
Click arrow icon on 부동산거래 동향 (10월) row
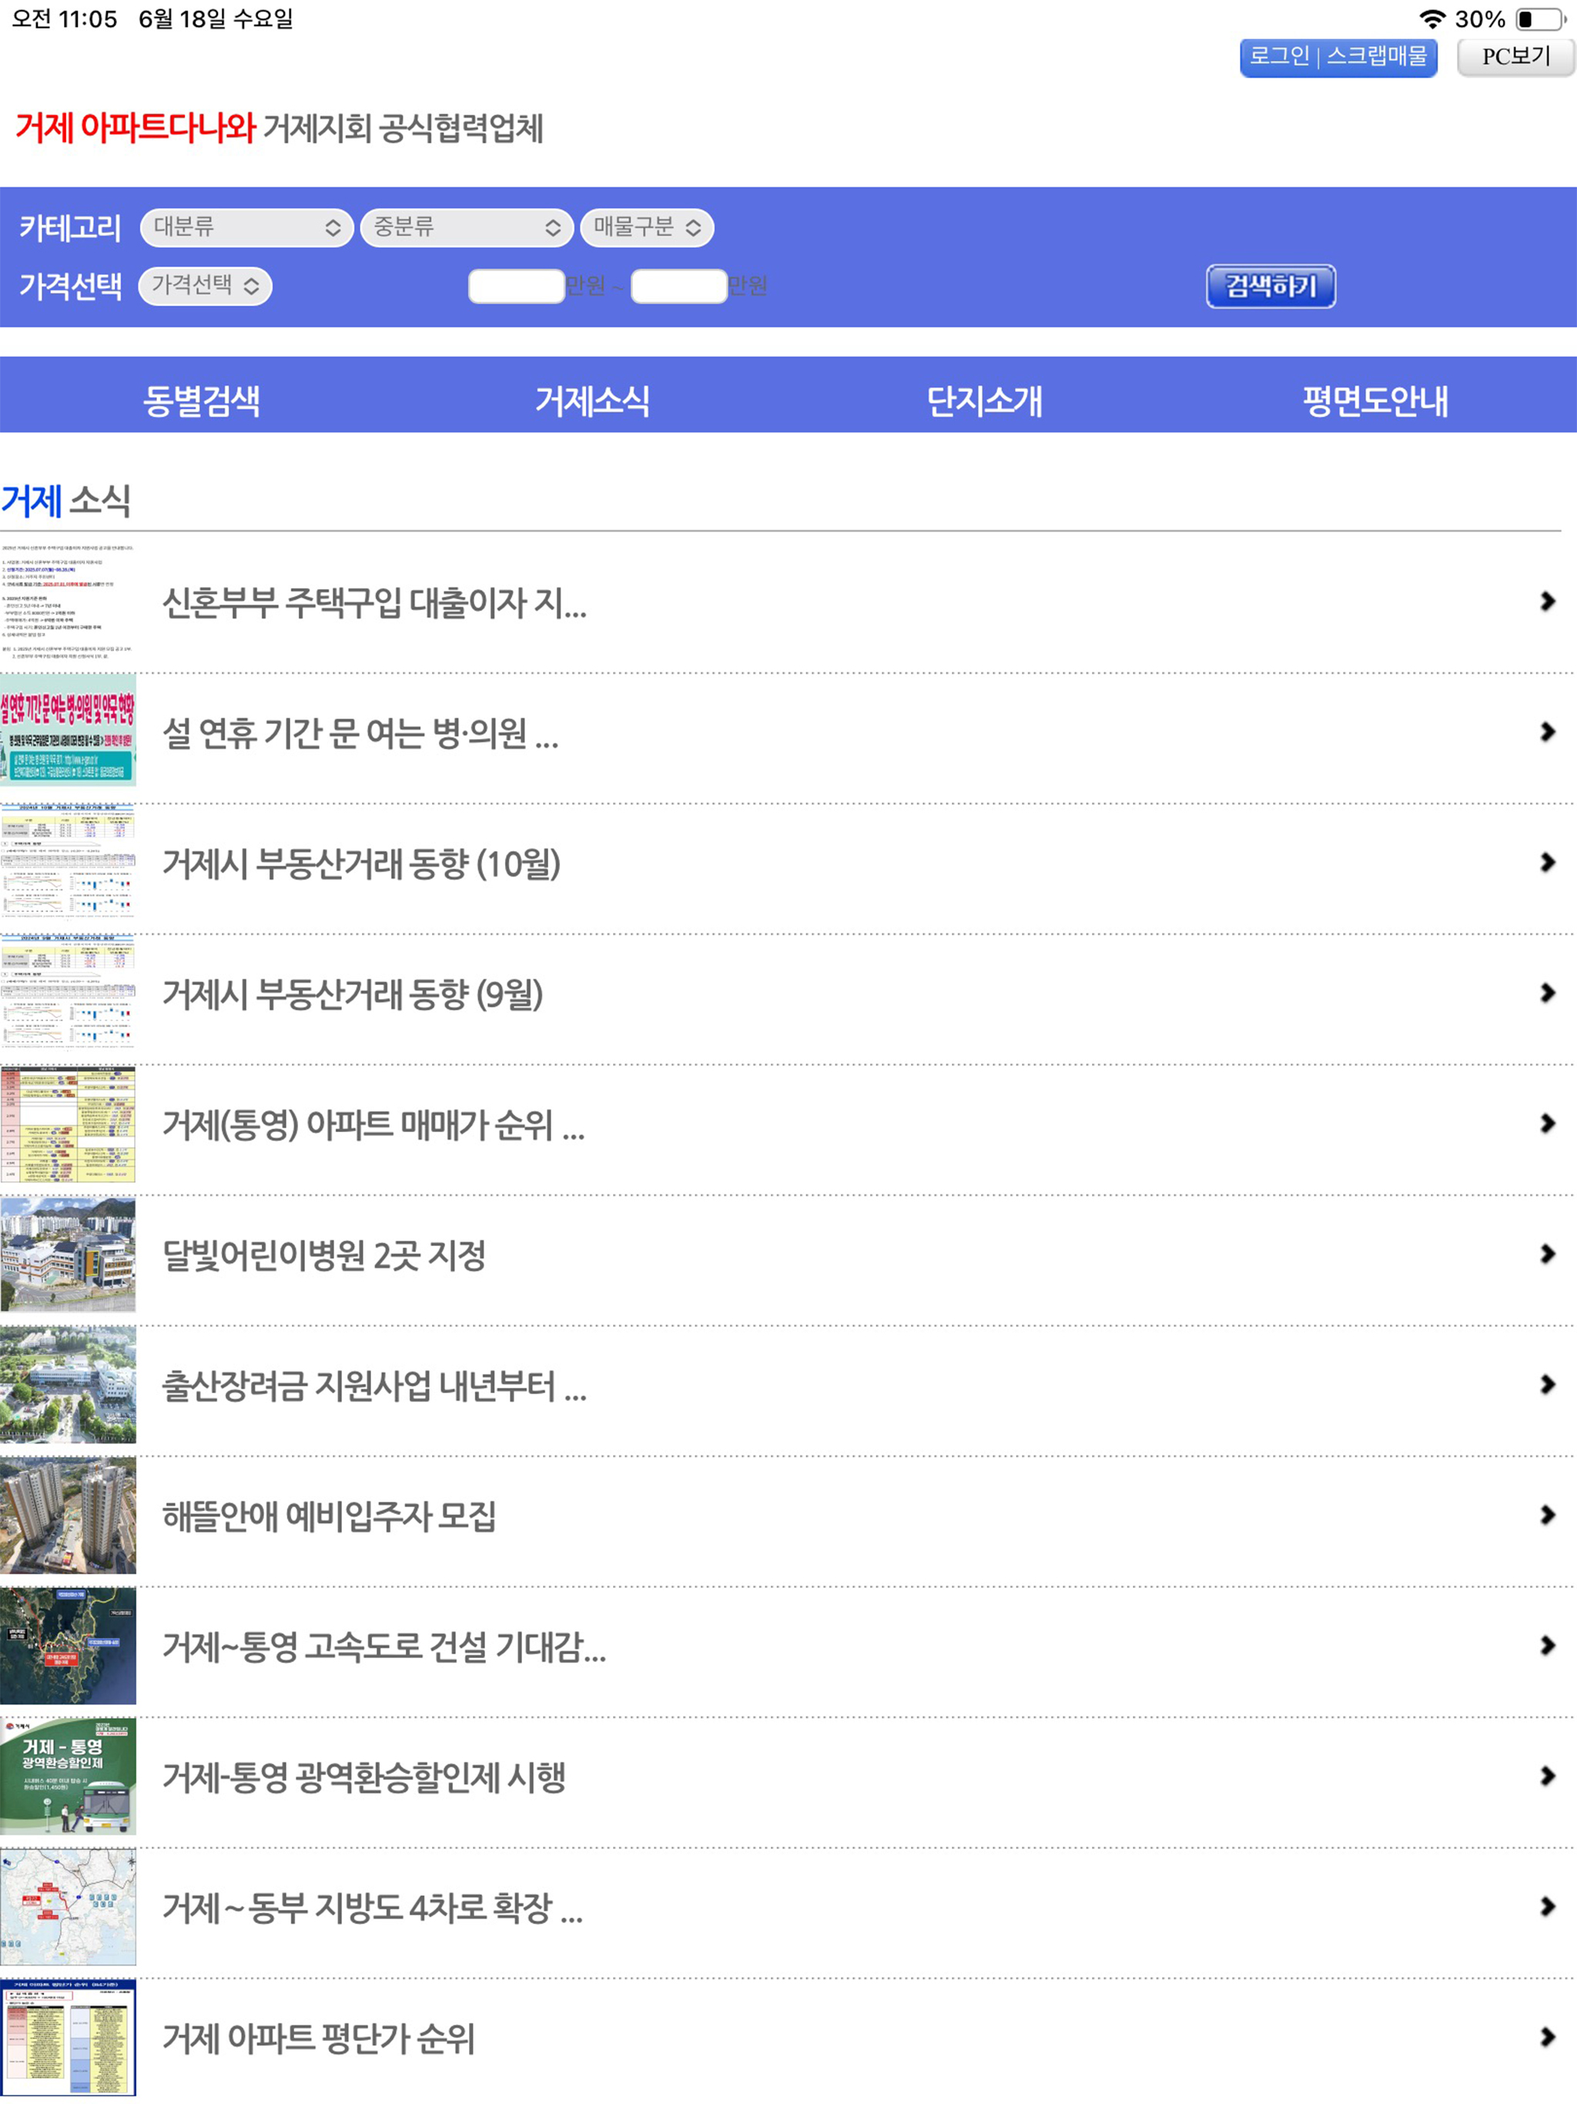[1548, 862]
